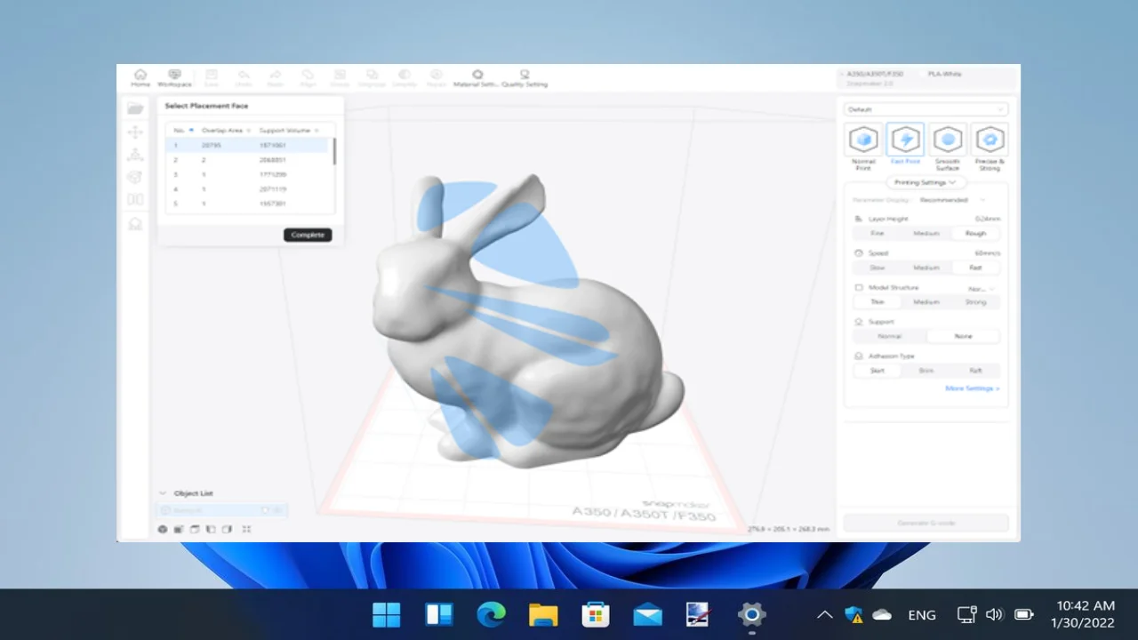This screenshot has height=640, width=1138.
Task: Set Adhesion Type to Raft
Action: click(975, 371)
